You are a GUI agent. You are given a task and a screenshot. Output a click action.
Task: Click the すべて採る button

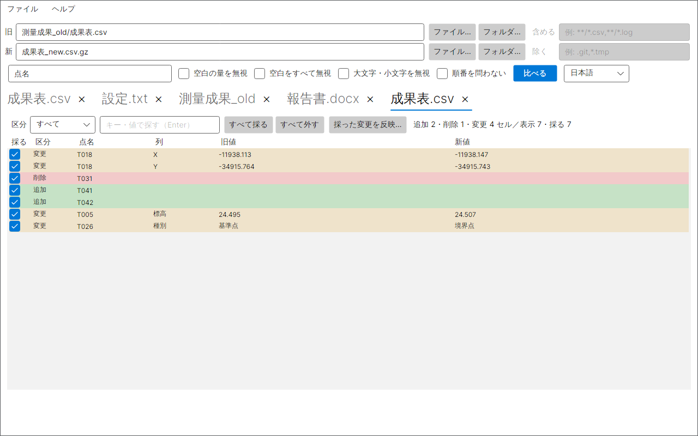coord(249,125)
